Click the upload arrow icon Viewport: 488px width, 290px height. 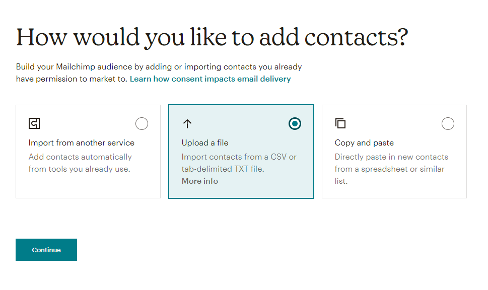187,124
